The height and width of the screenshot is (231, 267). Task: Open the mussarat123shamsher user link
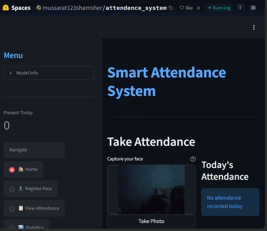72,8
